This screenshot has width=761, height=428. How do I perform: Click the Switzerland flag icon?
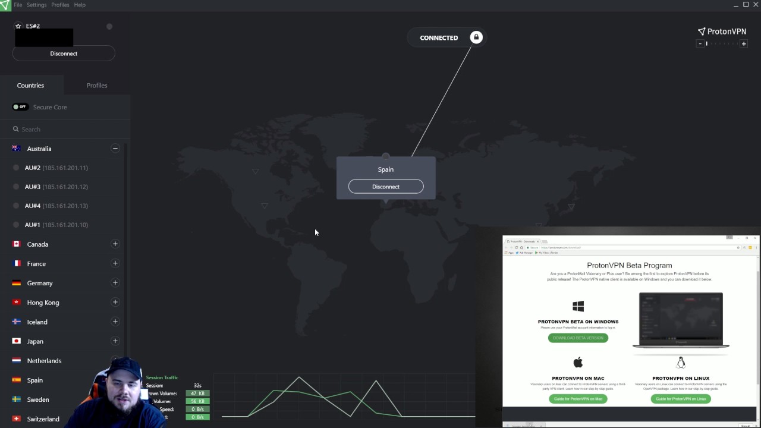click(17, 418)
